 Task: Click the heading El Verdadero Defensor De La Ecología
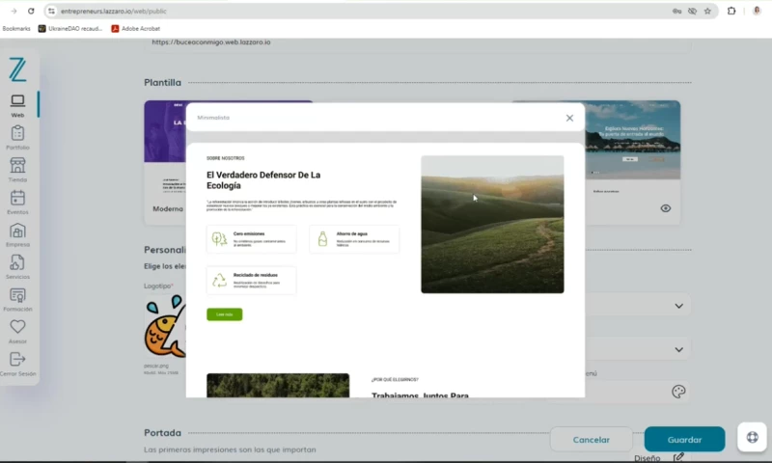tap(263, 180)
